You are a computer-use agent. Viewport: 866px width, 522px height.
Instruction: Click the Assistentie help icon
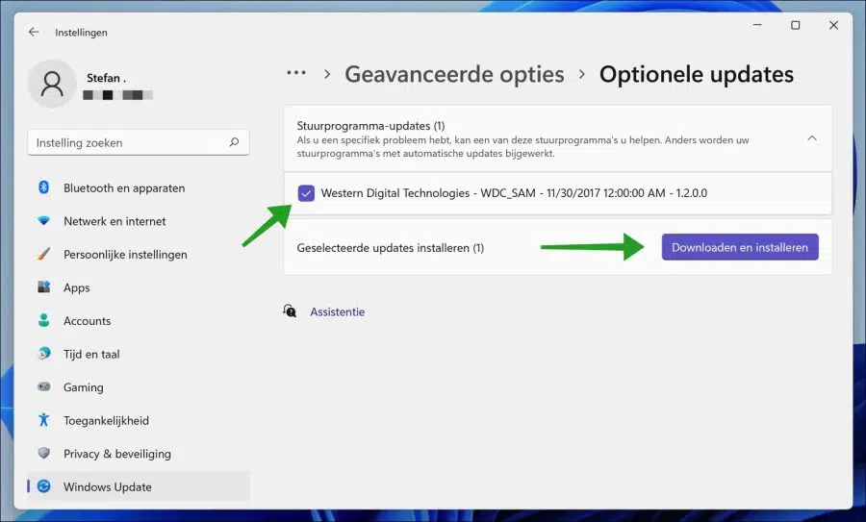coord(290,311)
